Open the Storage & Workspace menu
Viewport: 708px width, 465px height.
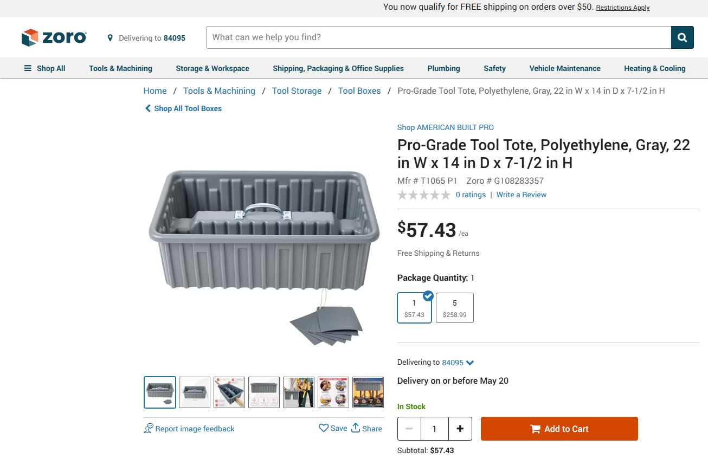point(213,68)
